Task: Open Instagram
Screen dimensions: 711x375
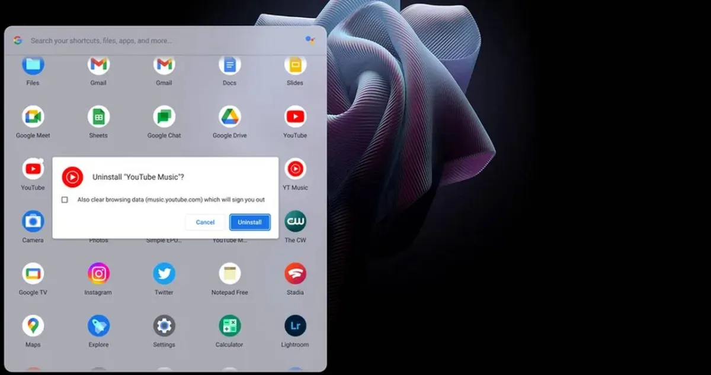Action: pyautogui.click(x=98, y=274)
